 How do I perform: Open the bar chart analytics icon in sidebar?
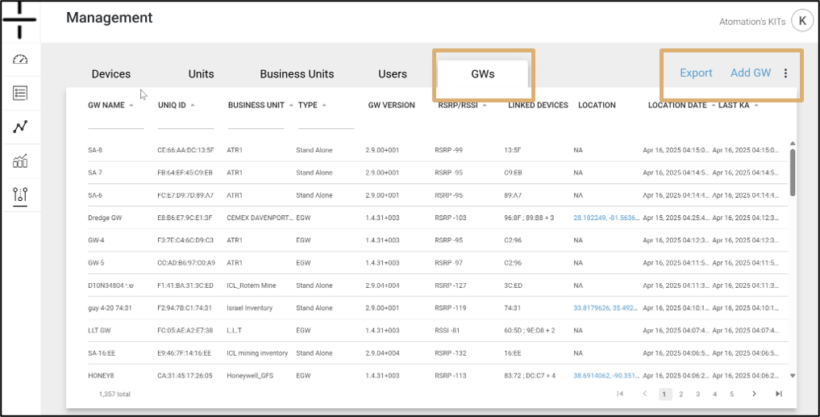tap(20, 161)
